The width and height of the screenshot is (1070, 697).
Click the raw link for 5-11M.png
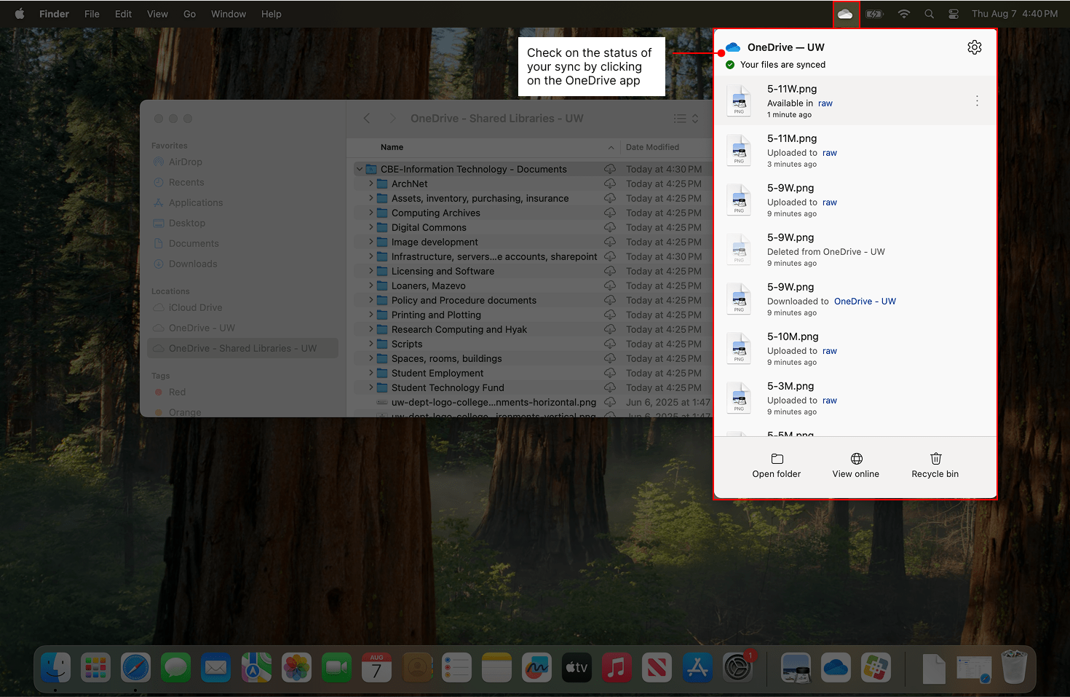pyautogui.click(x=829, y=153)
